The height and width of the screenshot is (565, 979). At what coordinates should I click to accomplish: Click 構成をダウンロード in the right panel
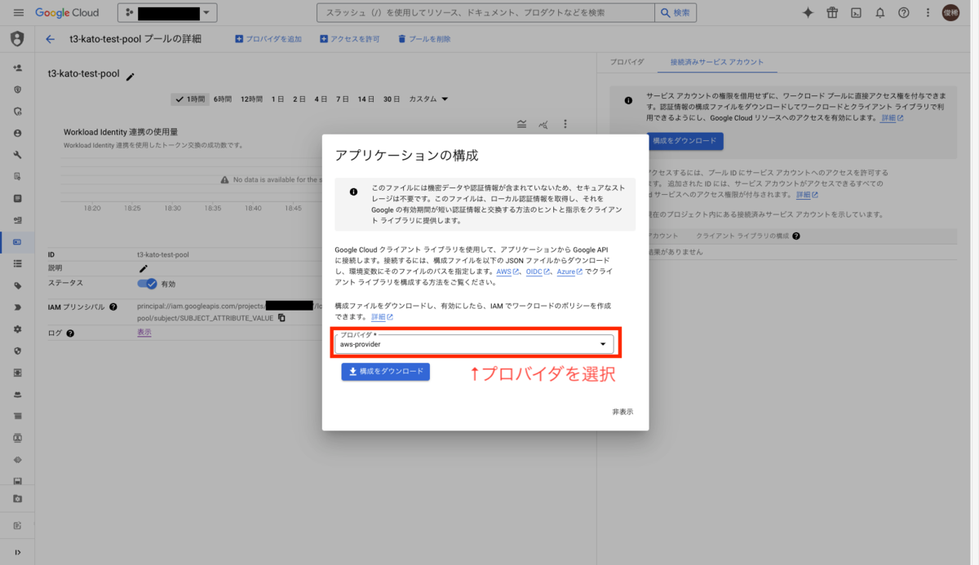684,141
